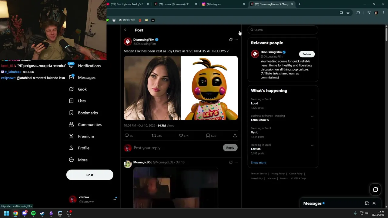Open Windows Start menu
This screenshot has height=218, width=388.
click(6, 213)
